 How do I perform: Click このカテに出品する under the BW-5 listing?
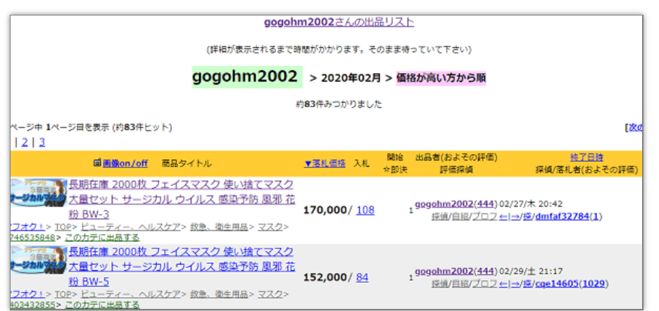(x=102, y=305)
